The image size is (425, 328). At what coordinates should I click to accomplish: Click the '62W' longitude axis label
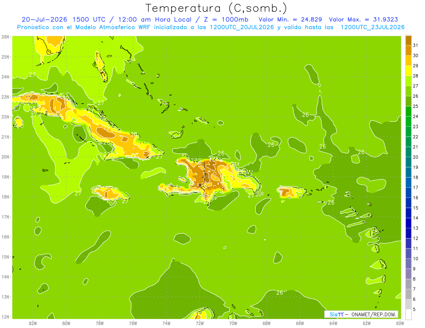coord(367,323)
